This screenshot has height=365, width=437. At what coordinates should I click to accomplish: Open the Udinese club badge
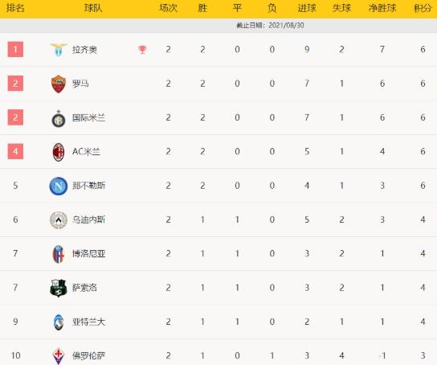(x=59, y=220)
